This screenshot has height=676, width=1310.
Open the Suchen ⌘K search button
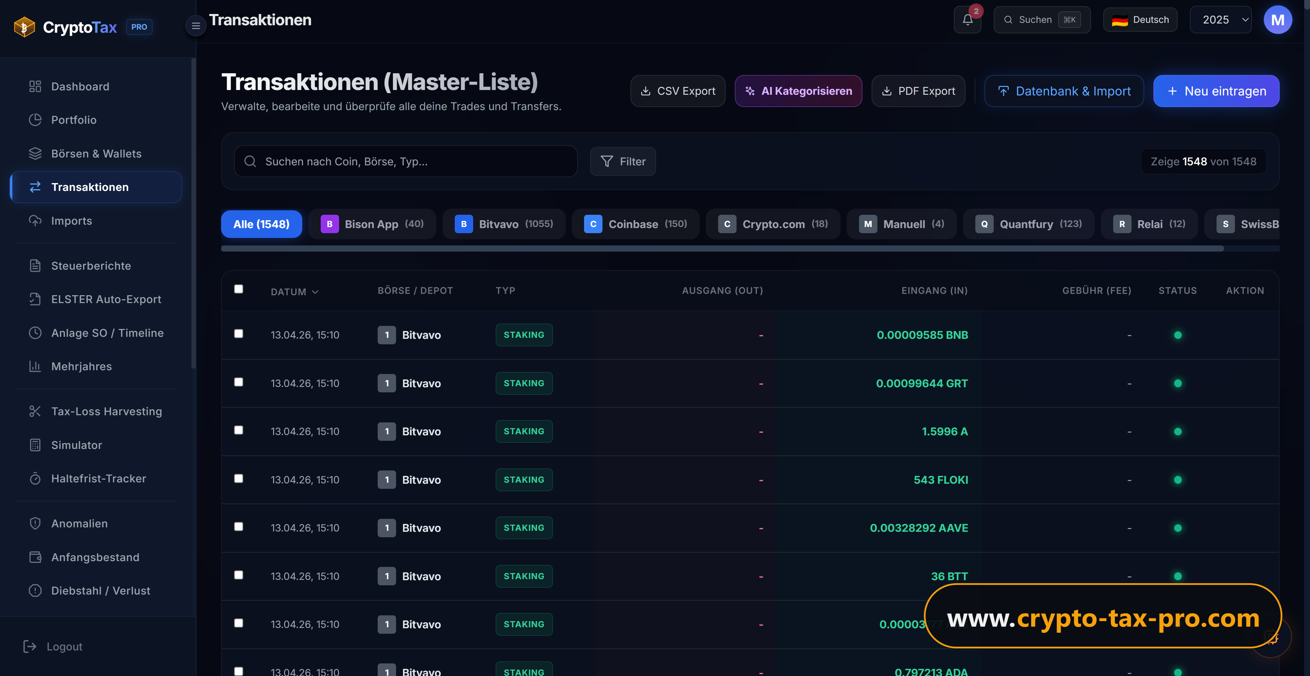1042,20
